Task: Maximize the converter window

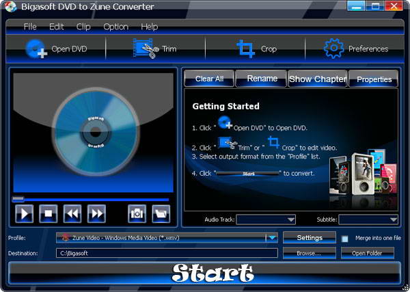Action: pos(375,6)
